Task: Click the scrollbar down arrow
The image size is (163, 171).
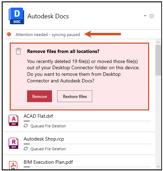Action: tap(158, 166)
